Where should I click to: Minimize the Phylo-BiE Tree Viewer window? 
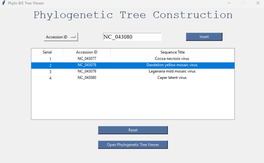(229, 3)
